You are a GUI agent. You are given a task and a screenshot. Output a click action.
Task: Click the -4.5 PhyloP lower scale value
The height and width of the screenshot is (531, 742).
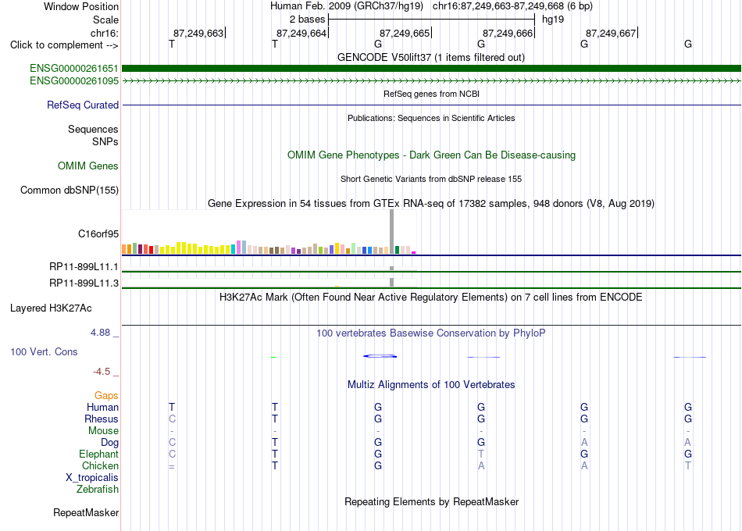pyautogui.click(x=102, y=372)
